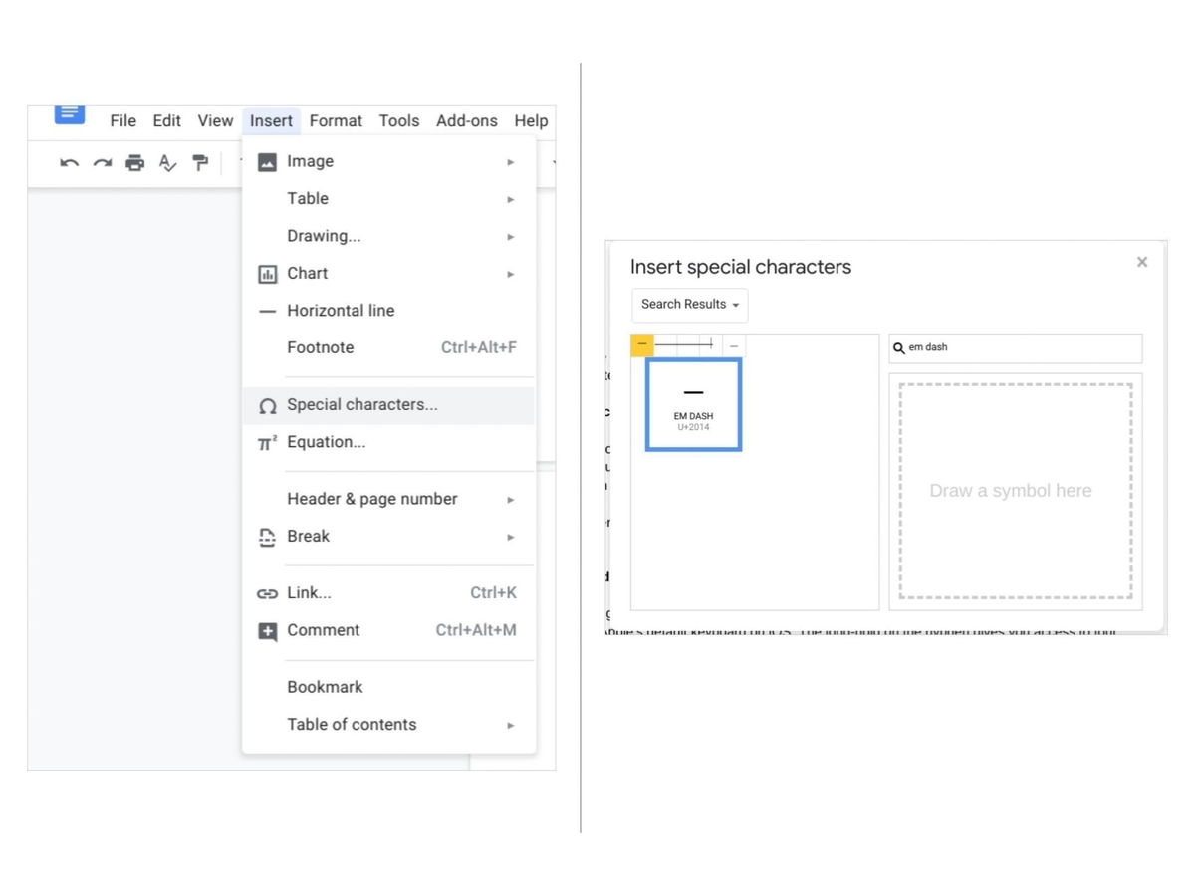
Task: Click the Image icon in the Insert menu
Action: tap(266, 160)
